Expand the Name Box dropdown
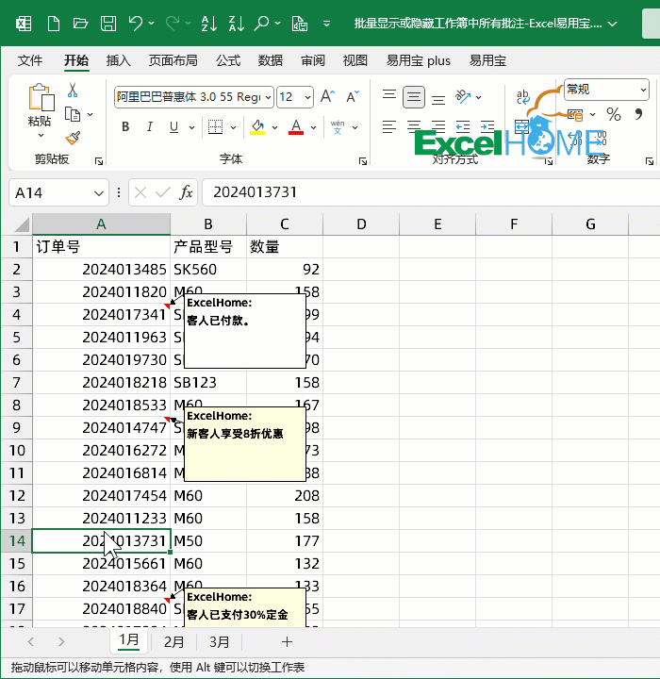660x679 pixels. point(99,192)
